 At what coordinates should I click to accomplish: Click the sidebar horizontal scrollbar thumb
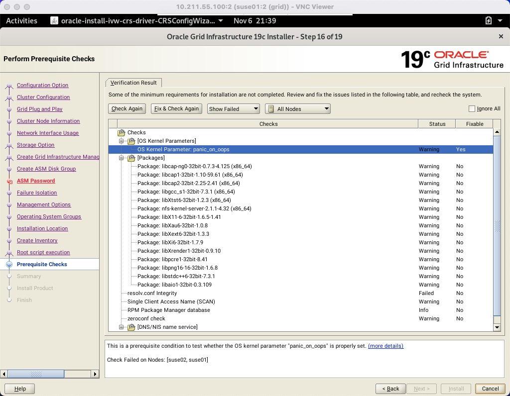(36, 374)
